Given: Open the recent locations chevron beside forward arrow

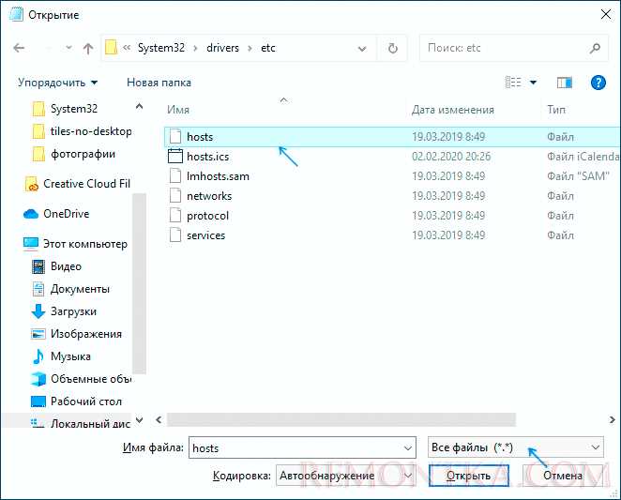Looking at the screenshot, I should coord(68,49).
